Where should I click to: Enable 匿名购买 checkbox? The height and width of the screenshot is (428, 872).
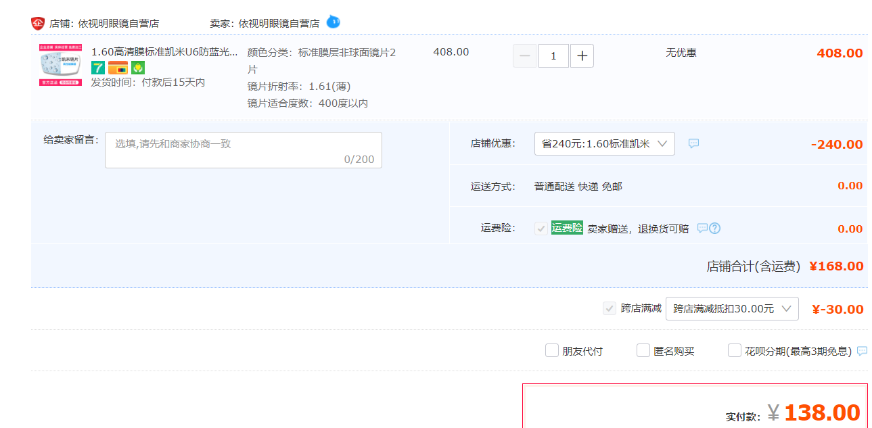pos(643,350)
